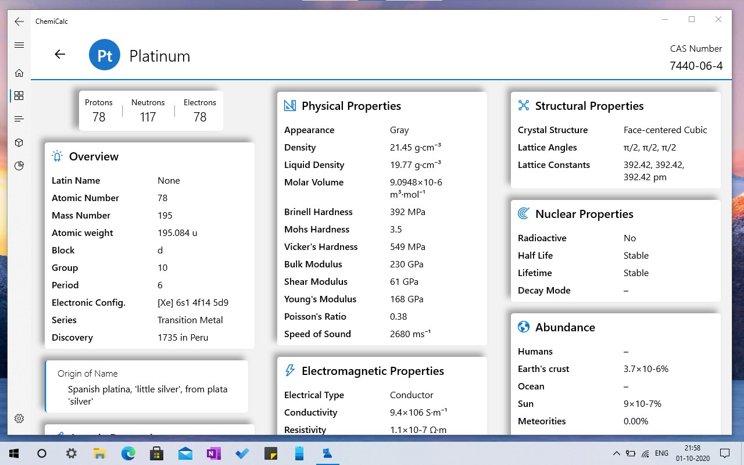Click the Speed of Sound value 2680
The height and width of the screenshot is (465, 744).
click(410, 334)
